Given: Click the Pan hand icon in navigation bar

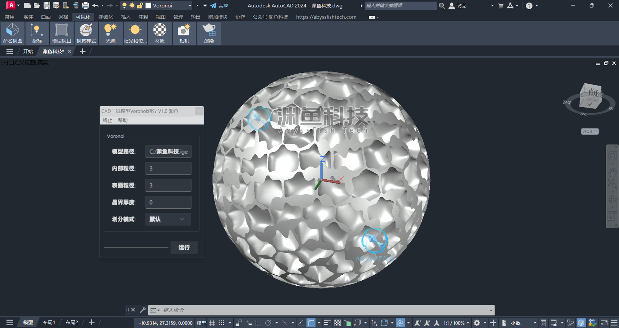Looking at the screenshot, I should pos(612,172).
